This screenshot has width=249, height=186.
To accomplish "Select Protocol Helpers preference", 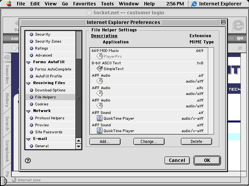I will [50, 118].
